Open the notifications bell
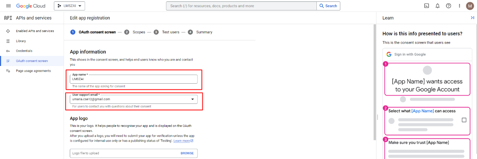This screenshot has width=477, height=159. pyautogui.click(x=438, y=6)
